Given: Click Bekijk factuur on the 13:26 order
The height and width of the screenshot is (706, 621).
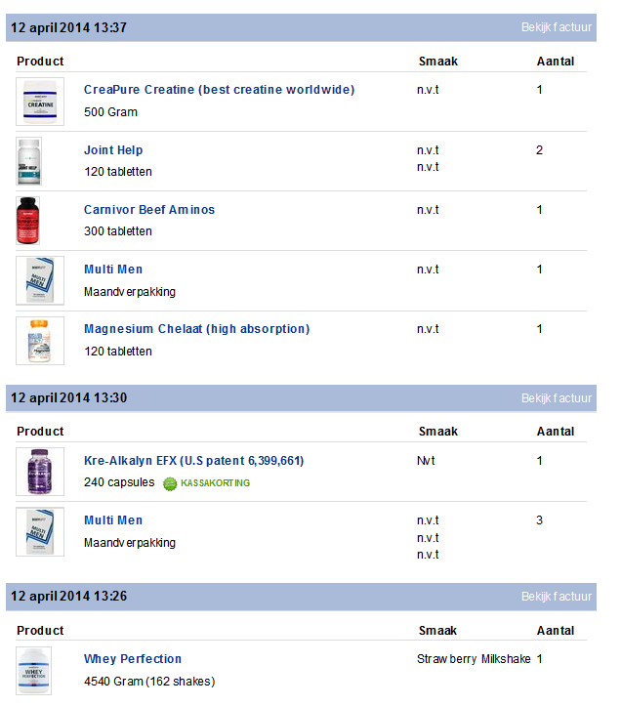Looking at the screenshot, I should (556, 597).
